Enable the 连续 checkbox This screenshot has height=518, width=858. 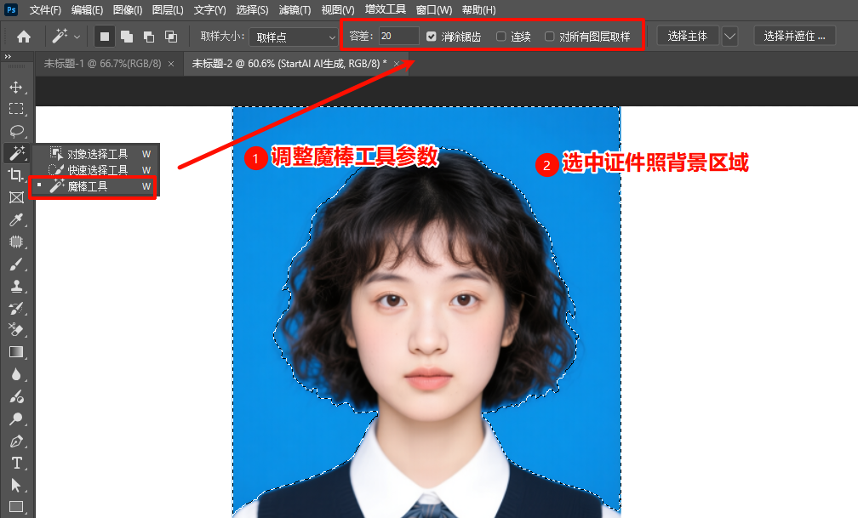pos(500,36)
